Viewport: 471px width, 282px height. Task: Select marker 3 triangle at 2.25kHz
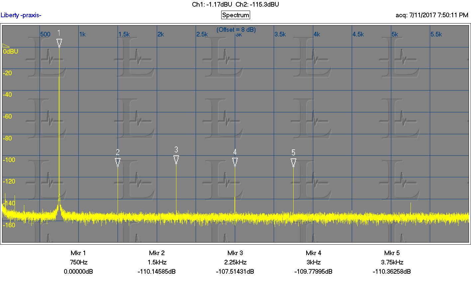point(176,159)
